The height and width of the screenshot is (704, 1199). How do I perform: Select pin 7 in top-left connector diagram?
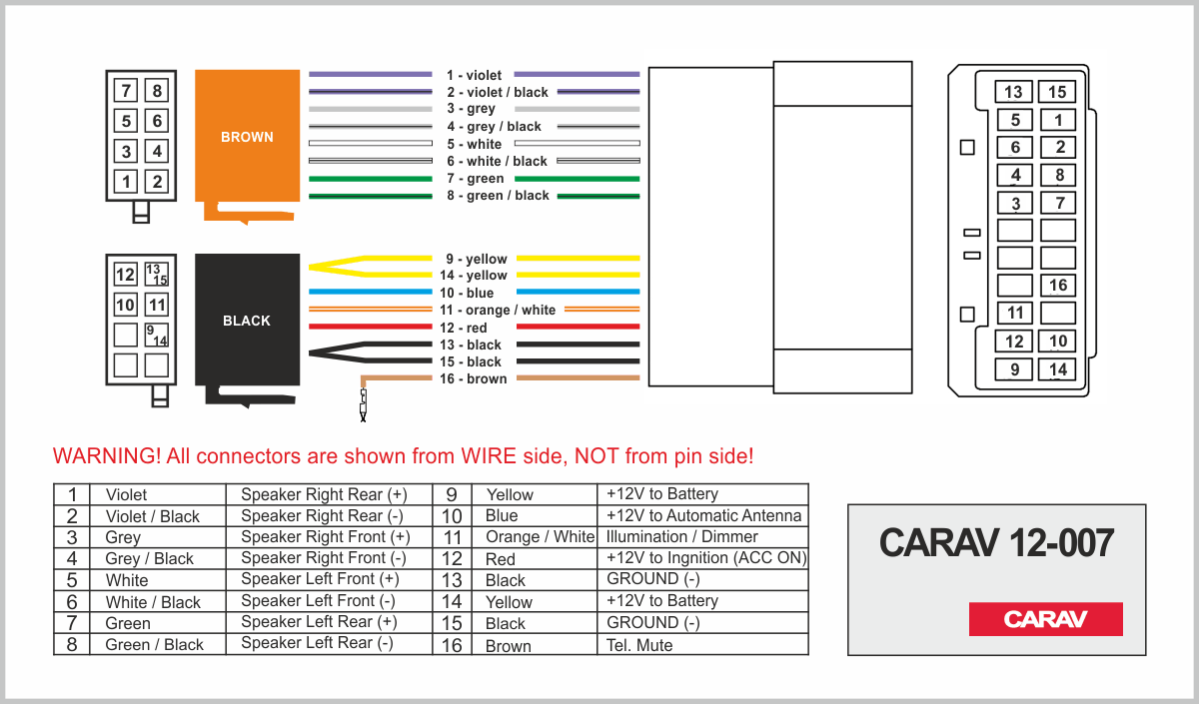[x=126, y=91]
